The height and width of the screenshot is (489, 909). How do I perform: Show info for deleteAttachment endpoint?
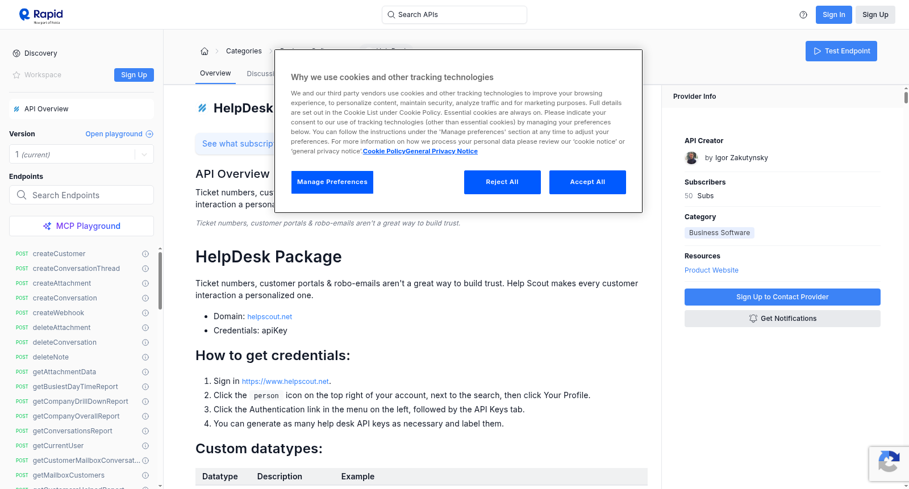pyautogui.click(x=145, y=328)
